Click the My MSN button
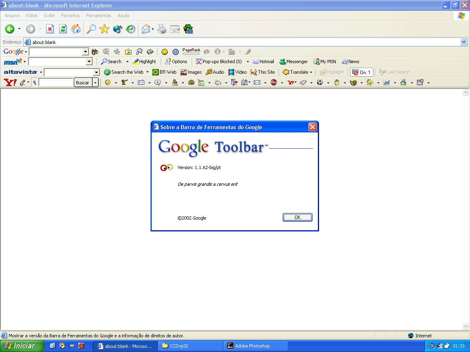 325,62
